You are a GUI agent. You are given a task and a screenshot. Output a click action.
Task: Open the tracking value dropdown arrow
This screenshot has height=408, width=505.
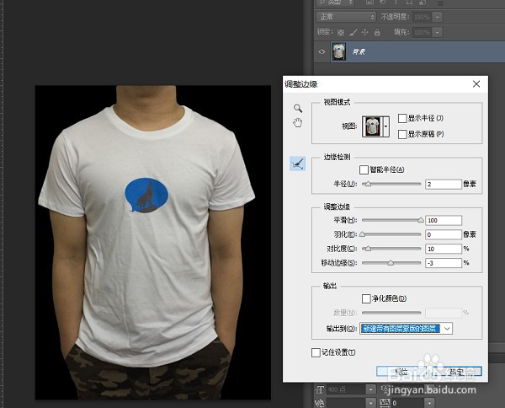[x=429, y=403]
